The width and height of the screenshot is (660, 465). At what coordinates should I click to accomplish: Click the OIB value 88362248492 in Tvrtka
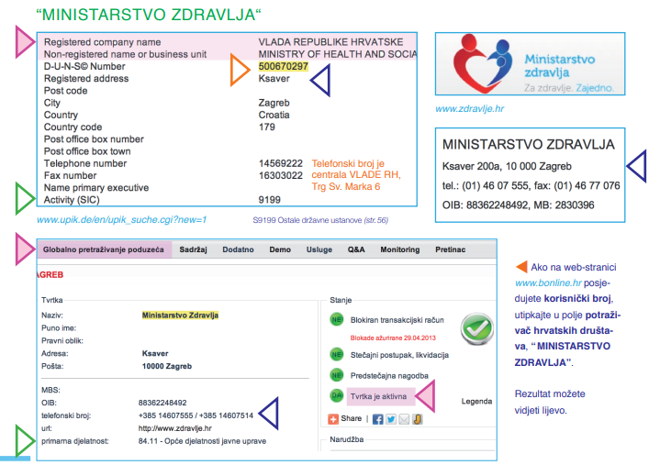click(x=162, y=403)
